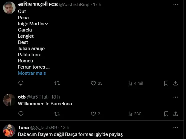Expand tweet with Mostrar mais
Image resolution: width=186 pixels, height=139 pixels.
32,73
